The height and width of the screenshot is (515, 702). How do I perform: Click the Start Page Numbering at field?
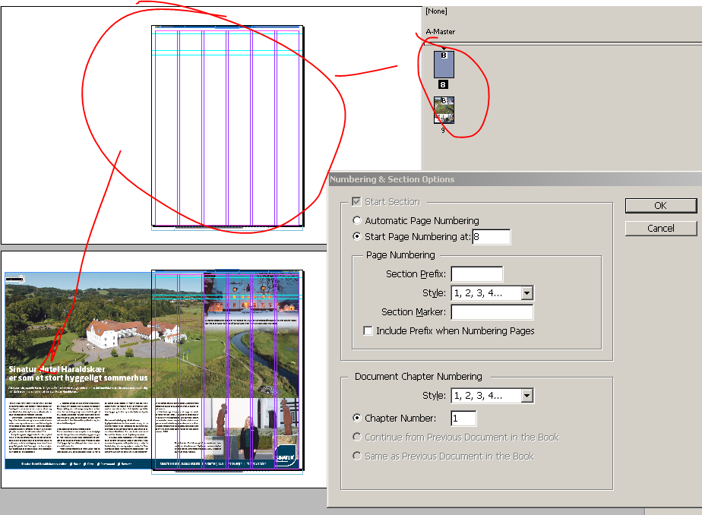[491, 237]
